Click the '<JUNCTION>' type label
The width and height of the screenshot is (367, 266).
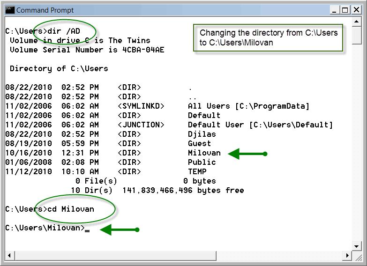tap(141, 125)
